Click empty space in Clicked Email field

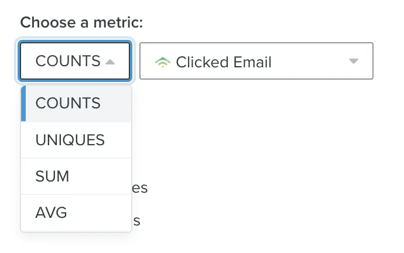tap(309, 61)
